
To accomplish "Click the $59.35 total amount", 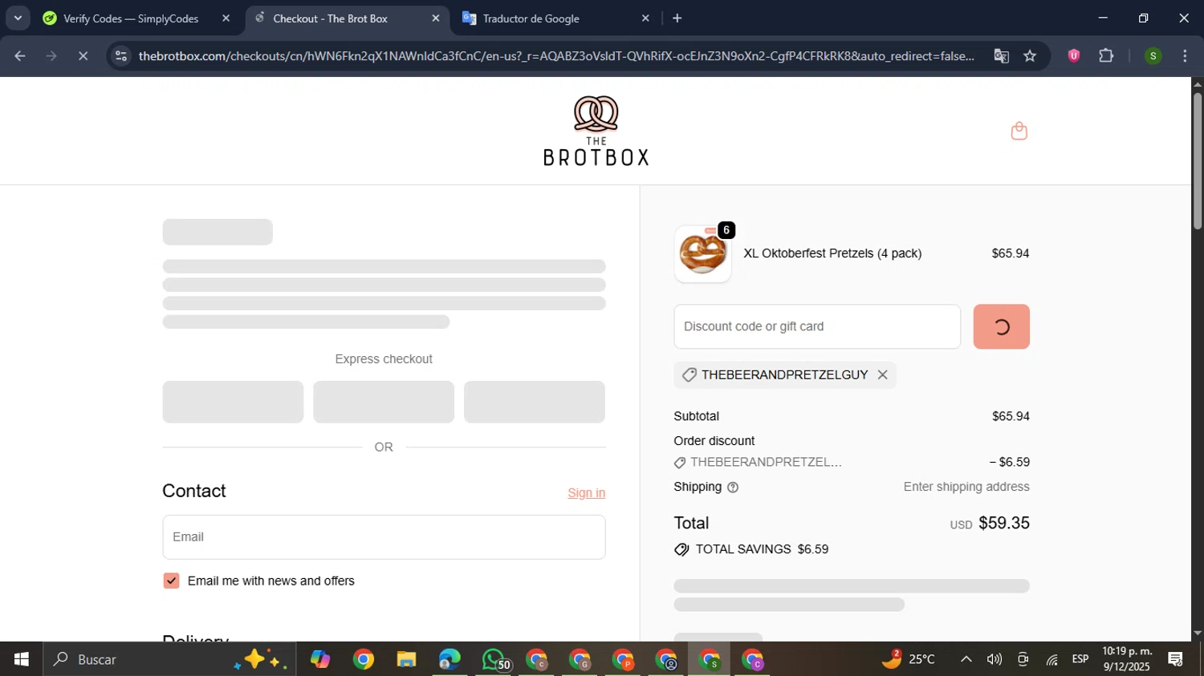I will click(x=1003, y=523).
